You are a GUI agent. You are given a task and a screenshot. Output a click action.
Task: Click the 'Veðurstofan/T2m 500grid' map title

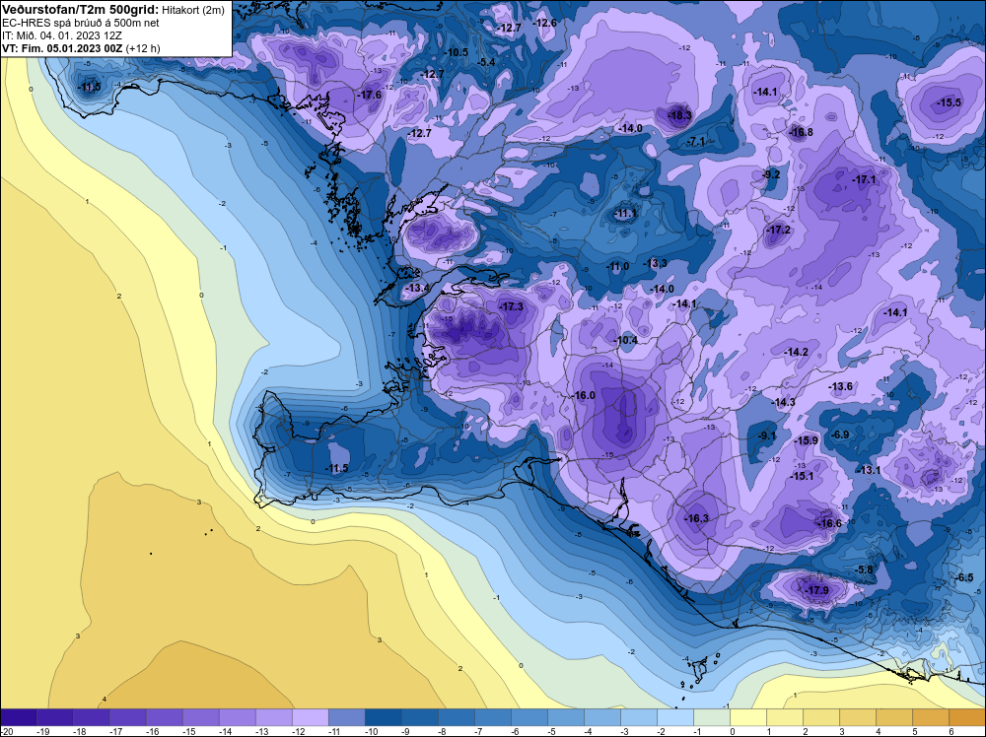(x=78, y=10)
